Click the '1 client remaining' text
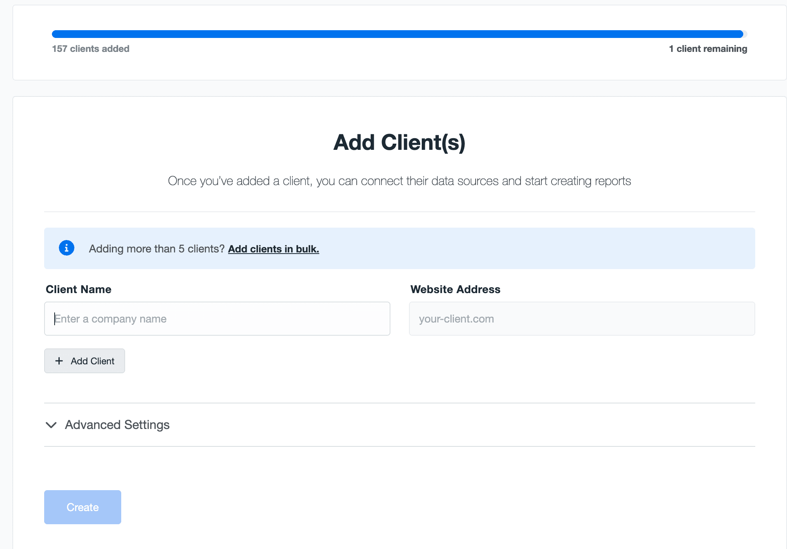Viewport: 787px width, 549px height. pos(708,49)
